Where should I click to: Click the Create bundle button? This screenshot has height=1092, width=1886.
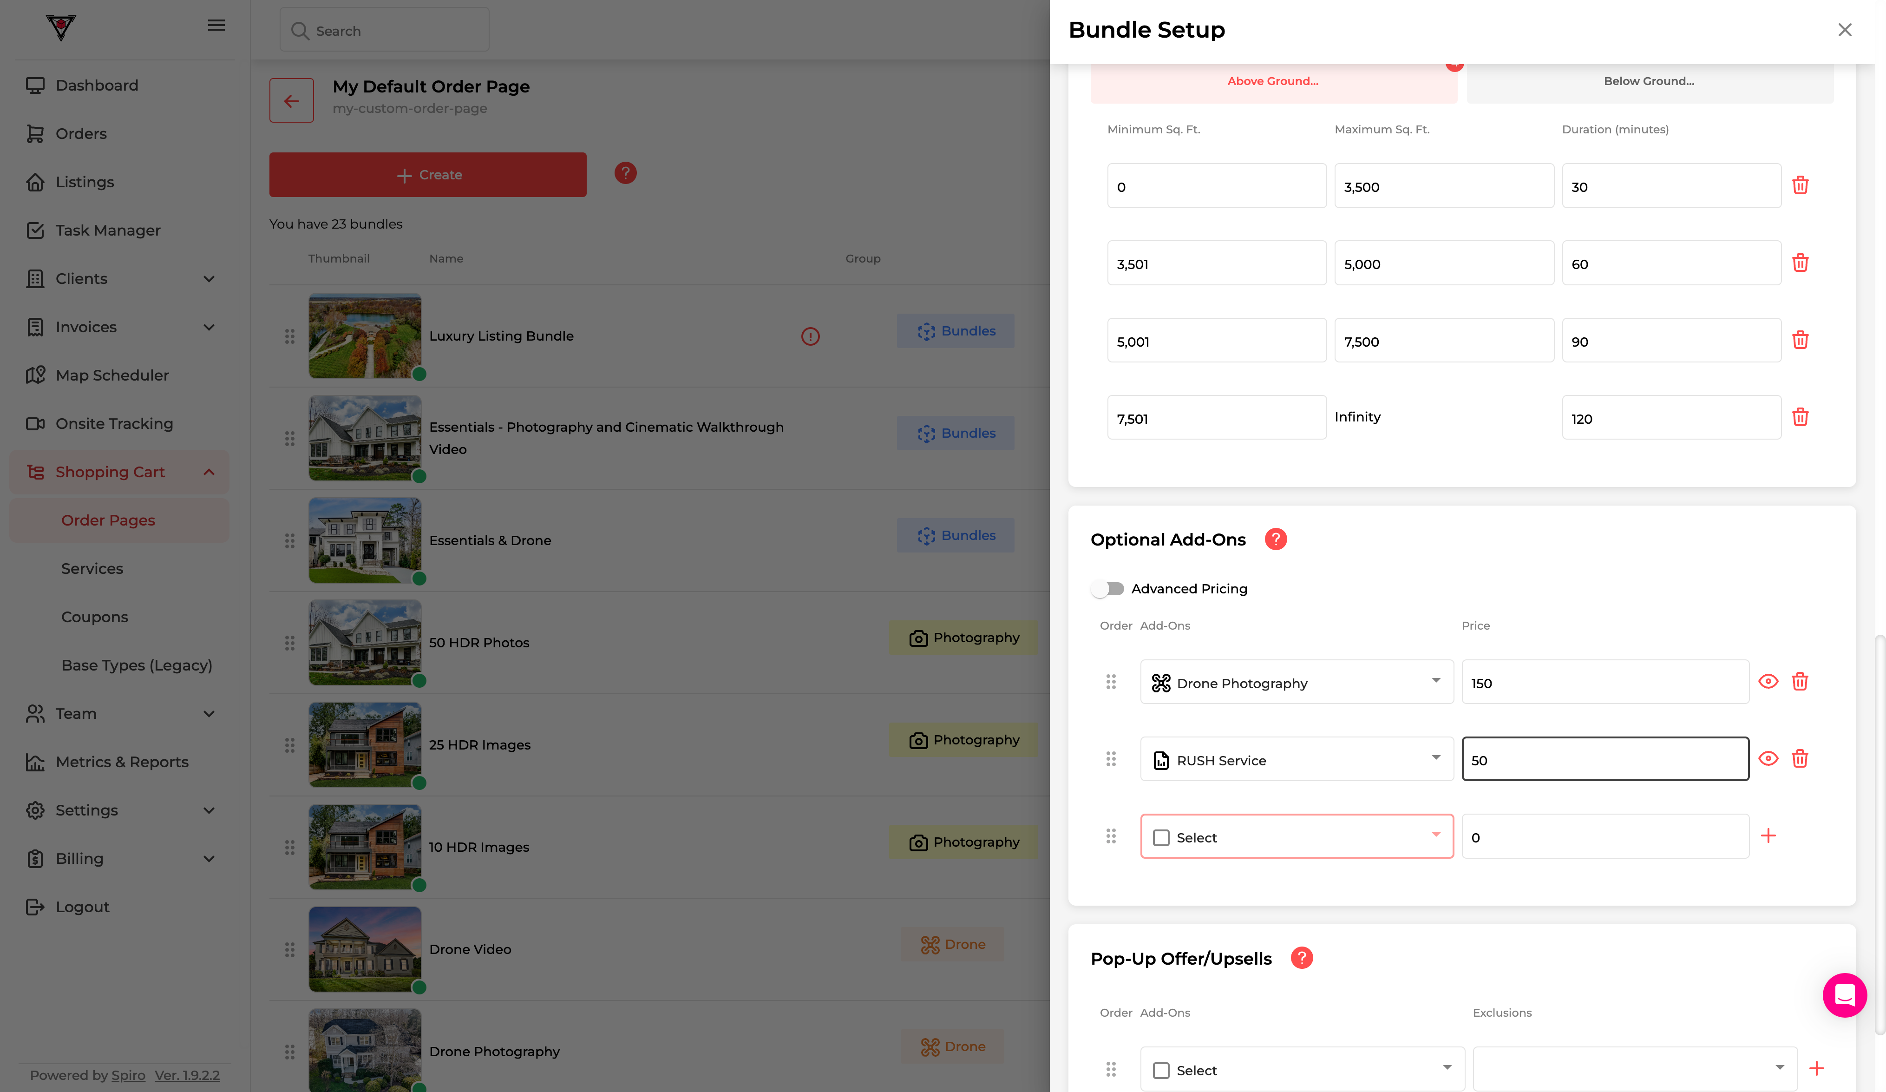tap(427, 174)
